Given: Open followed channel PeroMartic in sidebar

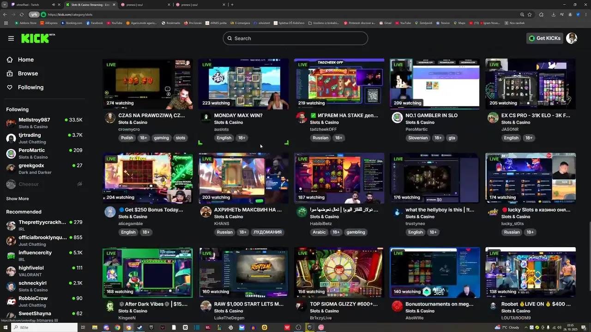Looking at the screenshot, I should [x=44, y=153].
